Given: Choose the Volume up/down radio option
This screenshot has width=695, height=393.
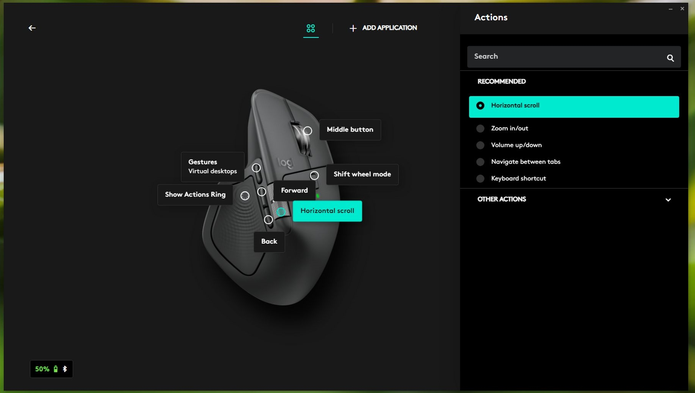Looking at the screenshot, I should pyautogui.click(x=480, y=145).
